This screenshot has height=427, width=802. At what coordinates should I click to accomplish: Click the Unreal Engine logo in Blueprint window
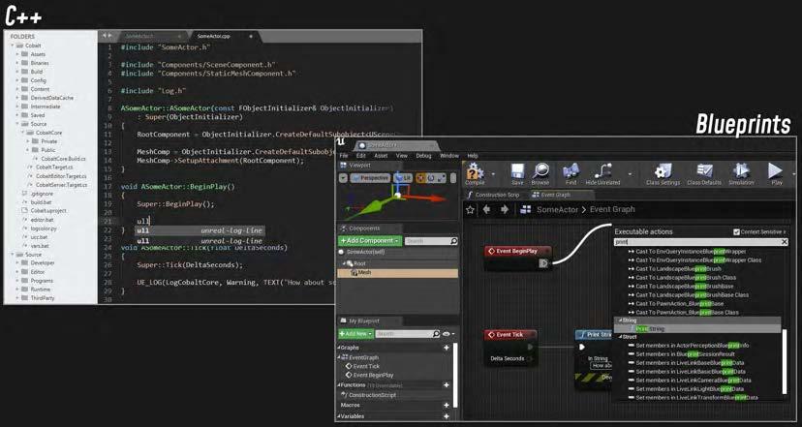point(342,143)
